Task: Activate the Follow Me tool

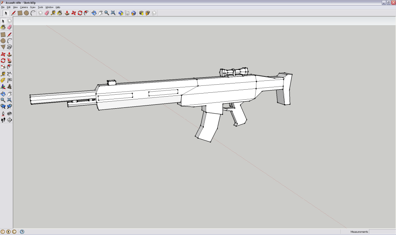Action: [x=9, y=61]
